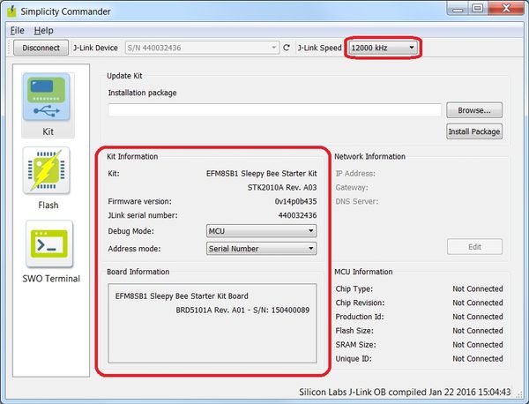Click the Simplicity Commander title bar app icon
The width and height of the screenshot is (529, 404).
pyautogui.click(x=13, y=10)
